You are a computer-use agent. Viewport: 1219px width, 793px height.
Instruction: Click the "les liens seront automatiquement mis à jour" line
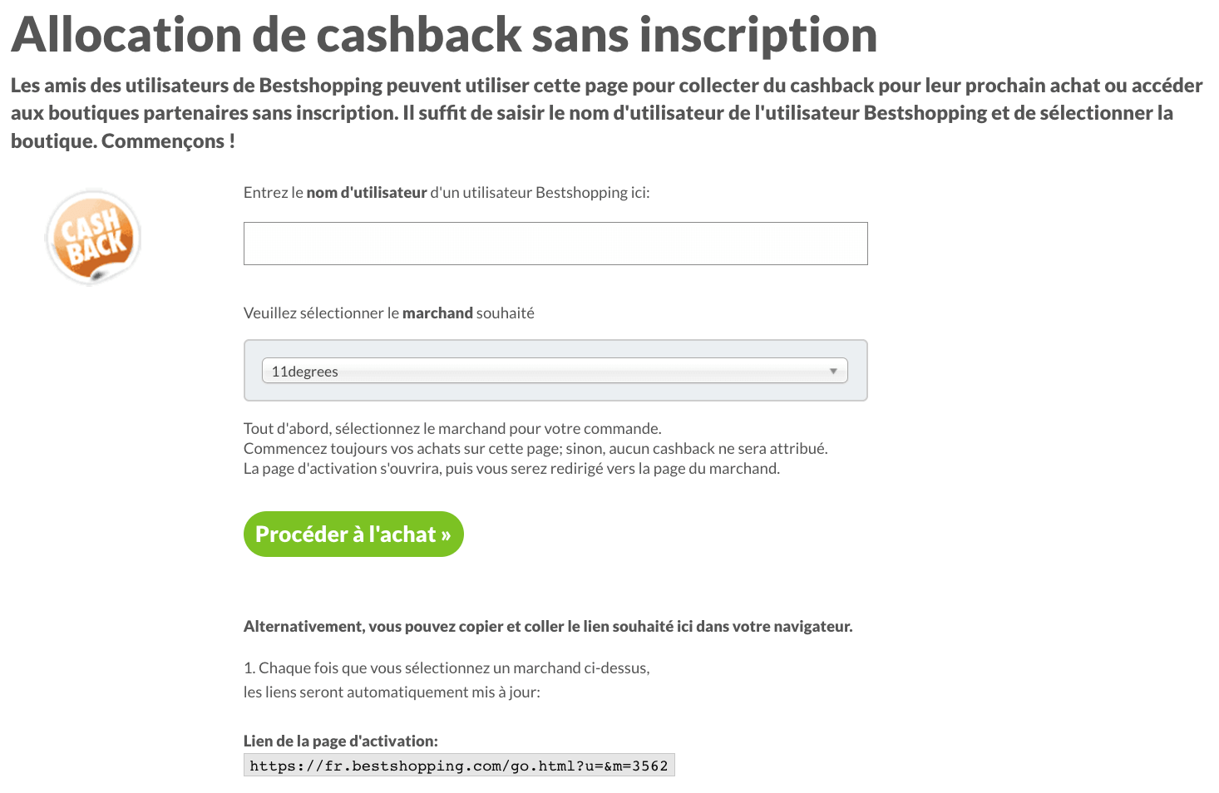[x=391, y=692]
